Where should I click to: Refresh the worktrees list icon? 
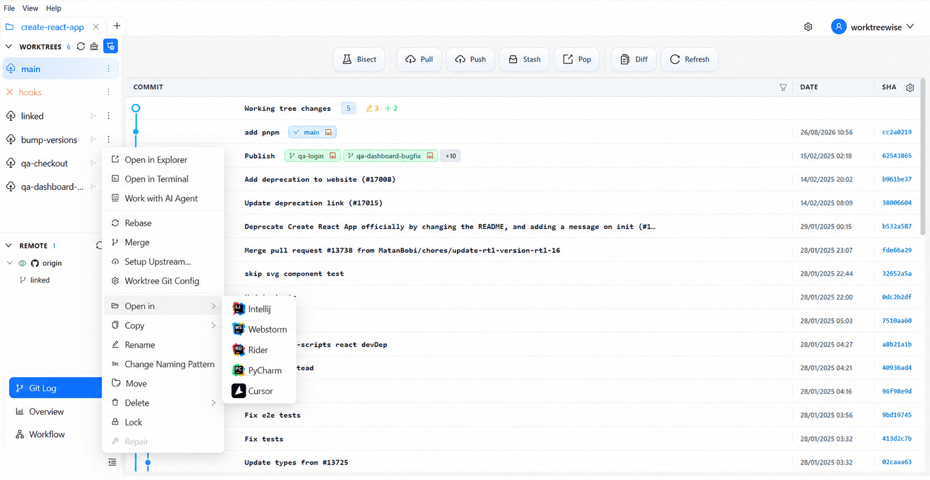(81, 46)
